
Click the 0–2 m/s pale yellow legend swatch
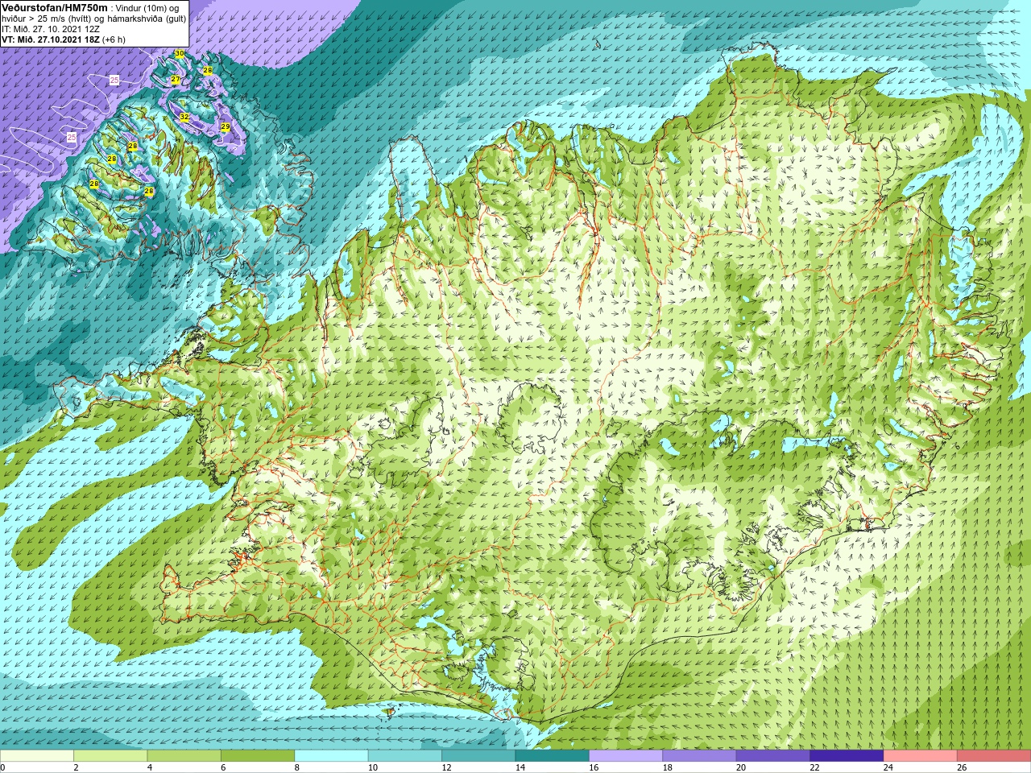tap(37, 756)
